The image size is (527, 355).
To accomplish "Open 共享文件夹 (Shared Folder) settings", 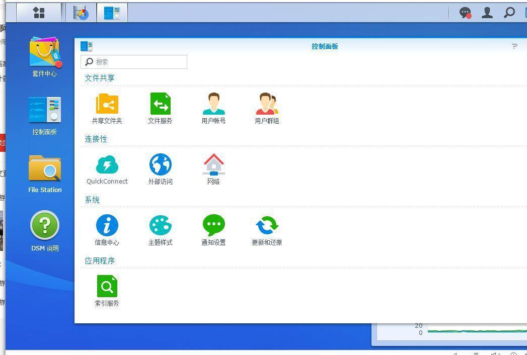I will click(x=107, y=105).
